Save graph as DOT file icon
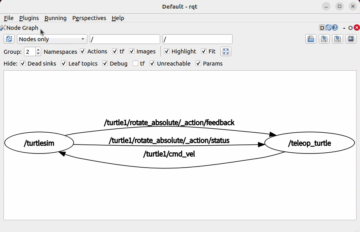 click(324, 39)
